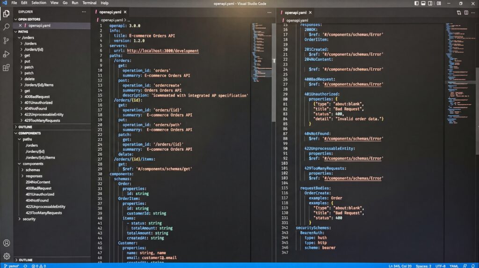
Task: Open the Extensions view icon
Action: pyautogui.click(x=6, y=67)
